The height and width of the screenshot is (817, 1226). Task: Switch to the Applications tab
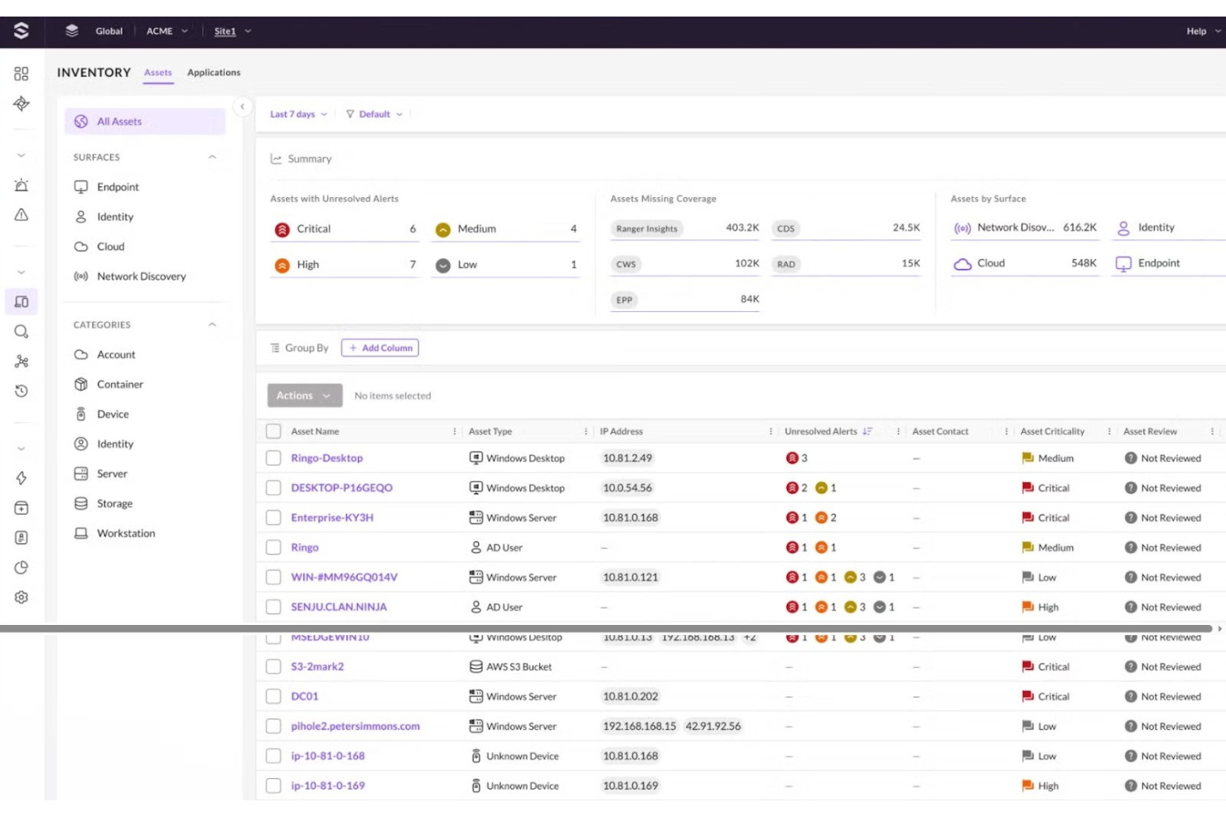pyautogui.click(x=213, y=72)
